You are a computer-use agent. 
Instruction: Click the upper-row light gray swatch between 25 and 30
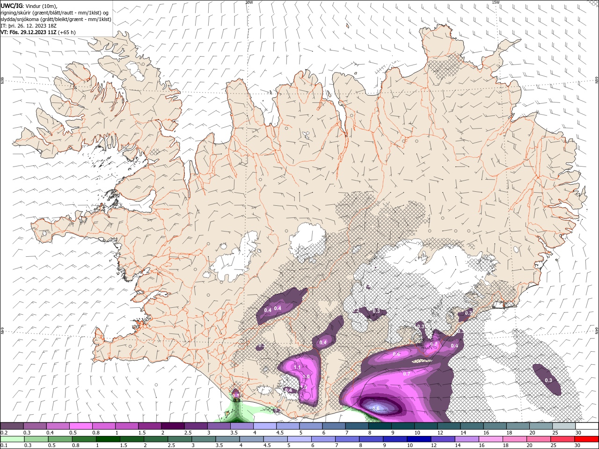point(563,426)
